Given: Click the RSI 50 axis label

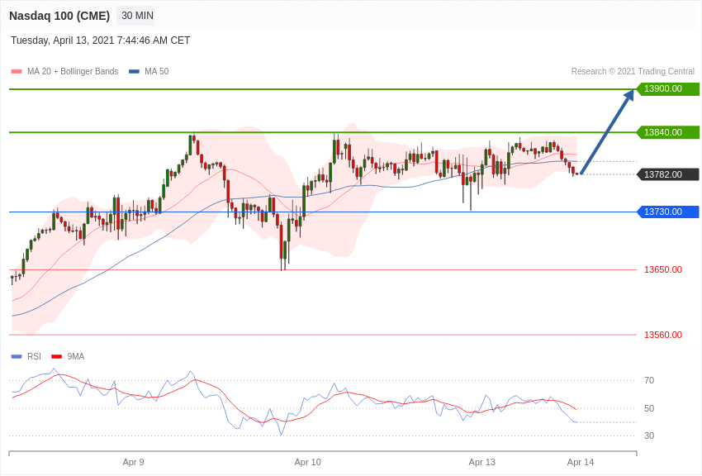Looking at the screenshot, I should [649, 408].
